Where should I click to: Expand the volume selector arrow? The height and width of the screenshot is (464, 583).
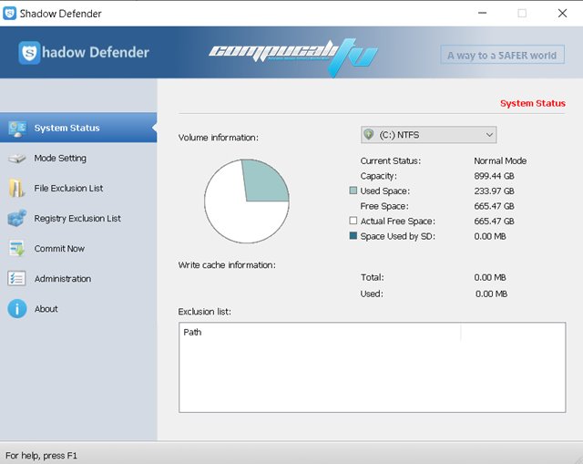489,135
